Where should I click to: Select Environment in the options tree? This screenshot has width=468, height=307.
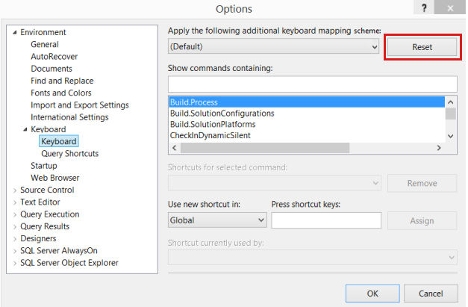[43, 32]
